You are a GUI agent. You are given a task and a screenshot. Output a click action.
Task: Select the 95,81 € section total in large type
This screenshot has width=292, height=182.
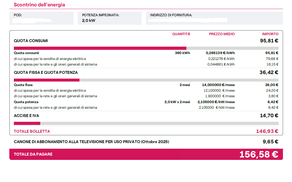point(269,41)
